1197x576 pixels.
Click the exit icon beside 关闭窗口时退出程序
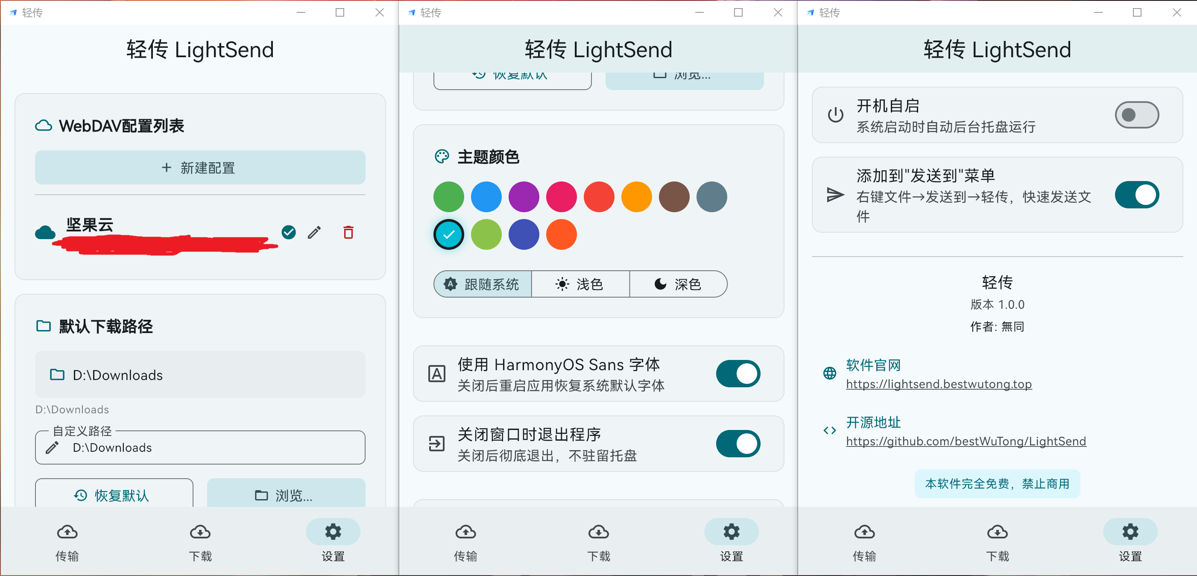point(436,444)
